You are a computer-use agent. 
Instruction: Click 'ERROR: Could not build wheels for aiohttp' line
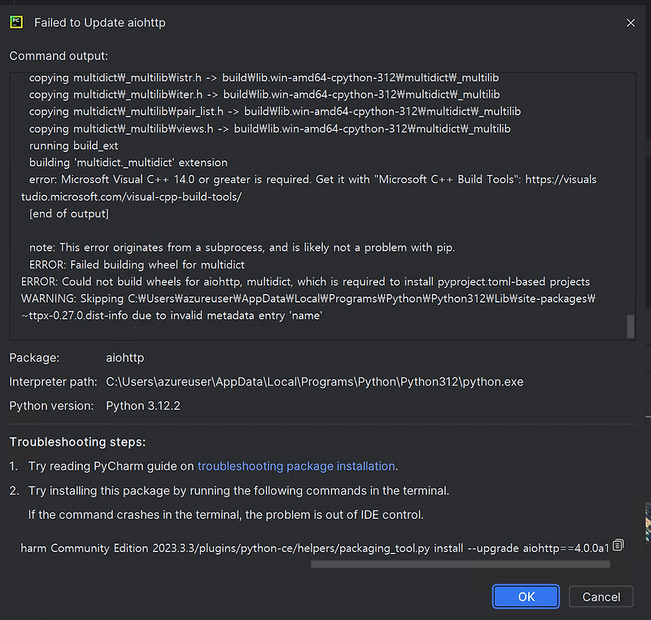coord(305,282)
